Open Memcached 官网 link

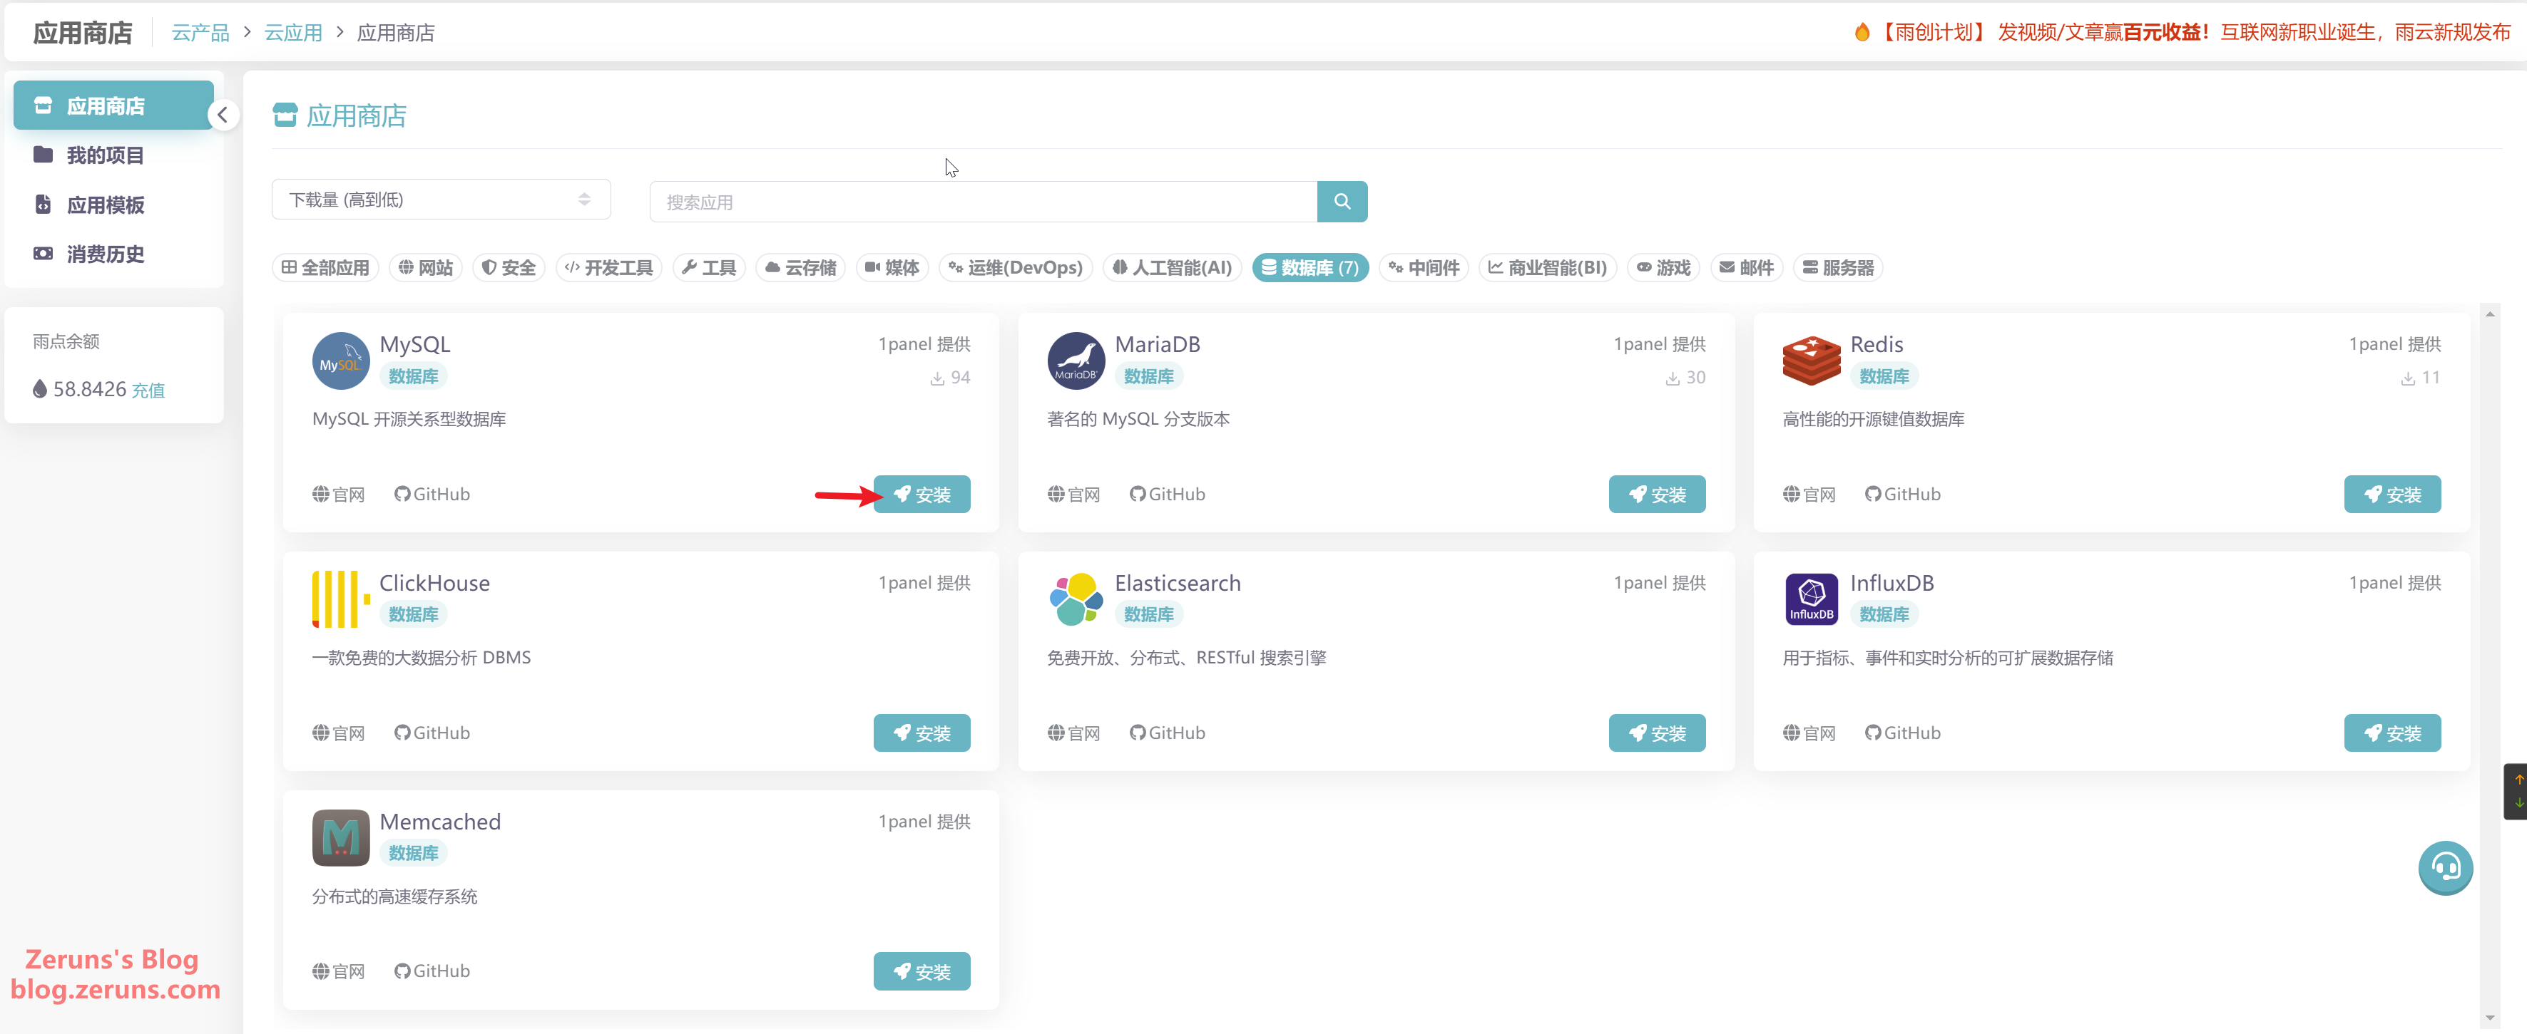(x=339, y=971)
